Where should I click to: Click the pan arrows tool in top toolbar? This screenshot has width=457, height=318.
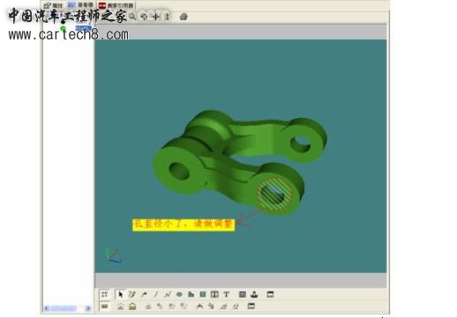tap(144, 17)
